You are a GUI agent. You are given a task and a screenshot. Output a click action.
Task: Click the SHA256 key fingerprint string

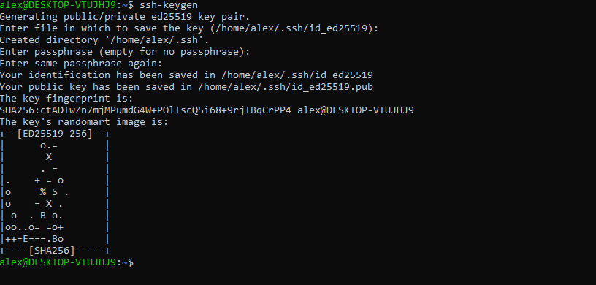click(145, 110)
